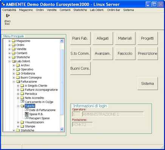Click the Contanti folder icon in tree
Viewport: 165px width, 150px height.
(x=14, y=53)
